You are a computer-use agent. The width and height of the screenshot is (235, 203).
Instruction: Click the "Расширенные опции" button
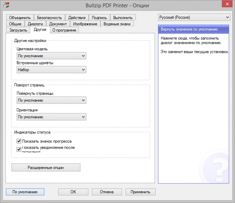click(46, 168)
